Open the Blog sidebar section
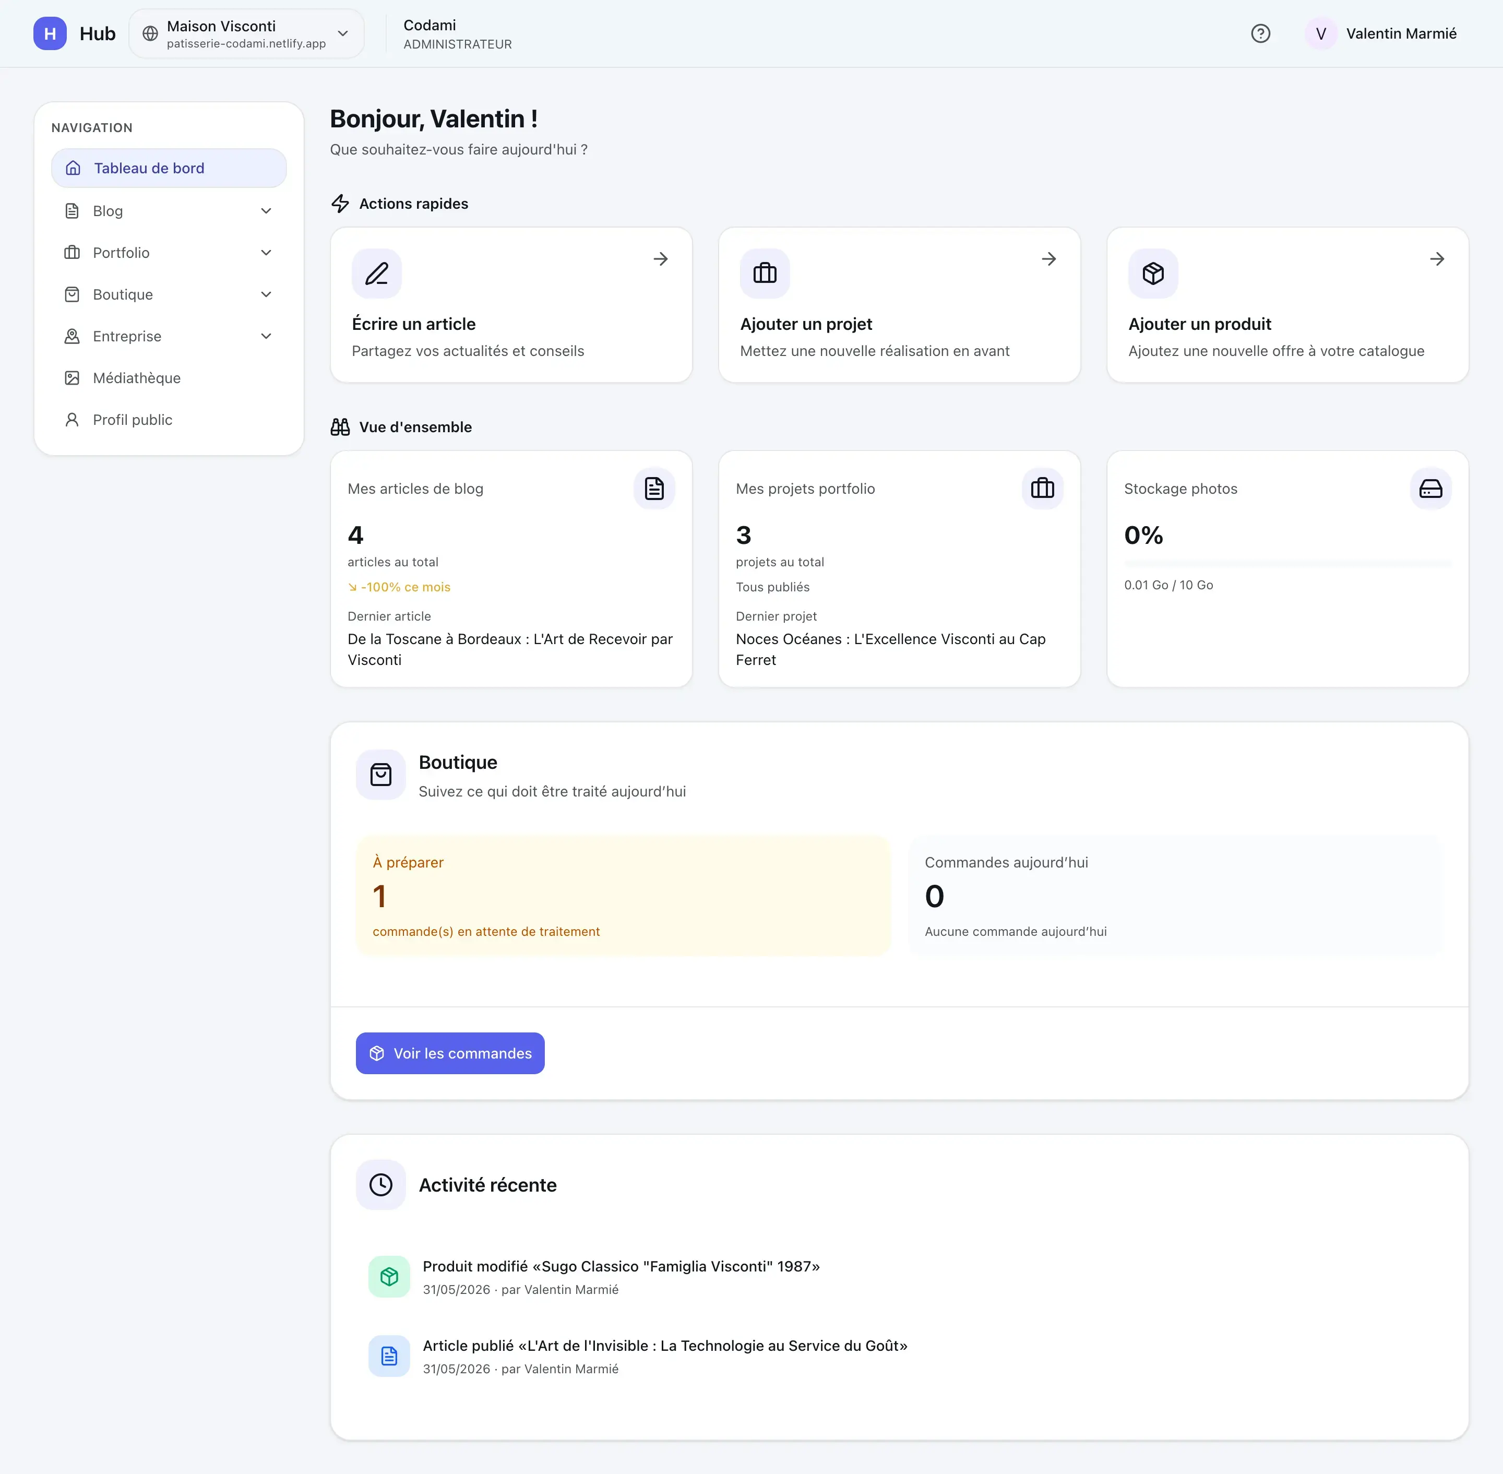 pos(169,210)
